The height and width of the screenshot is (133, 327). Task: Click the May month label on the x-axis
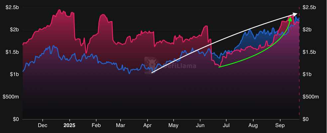click(173, 125)
